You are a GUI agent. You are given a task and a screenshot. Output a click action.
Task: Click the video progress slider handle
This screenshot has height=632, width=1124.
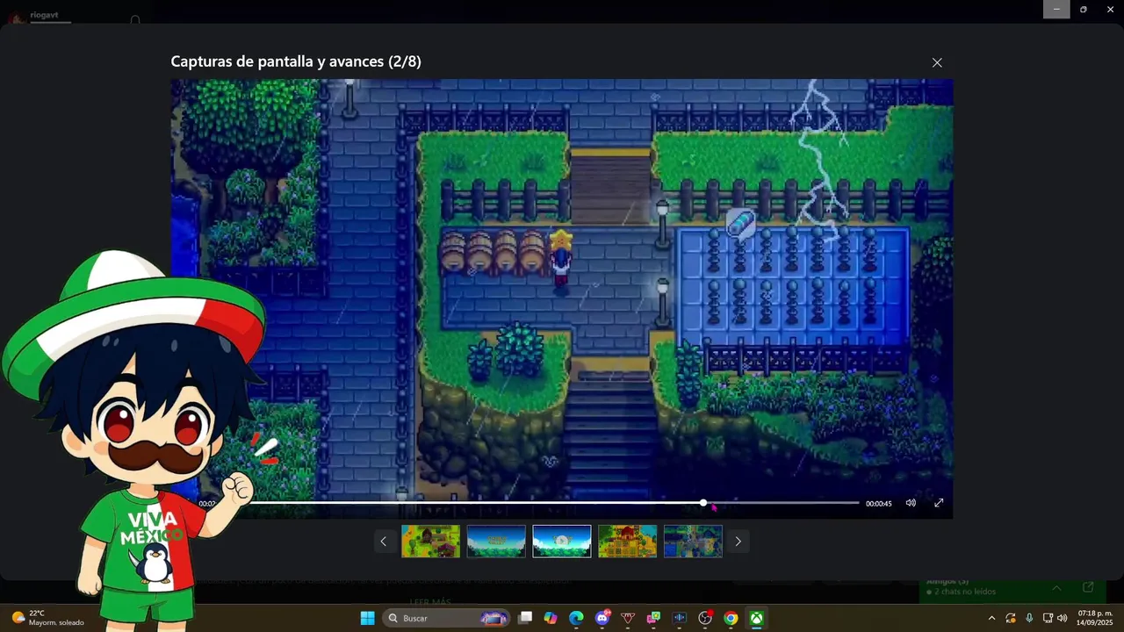(x=703, y=503)
